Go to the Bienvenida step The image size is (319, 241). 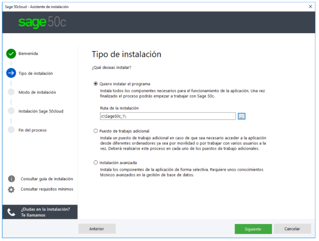(x=28, y=54)
